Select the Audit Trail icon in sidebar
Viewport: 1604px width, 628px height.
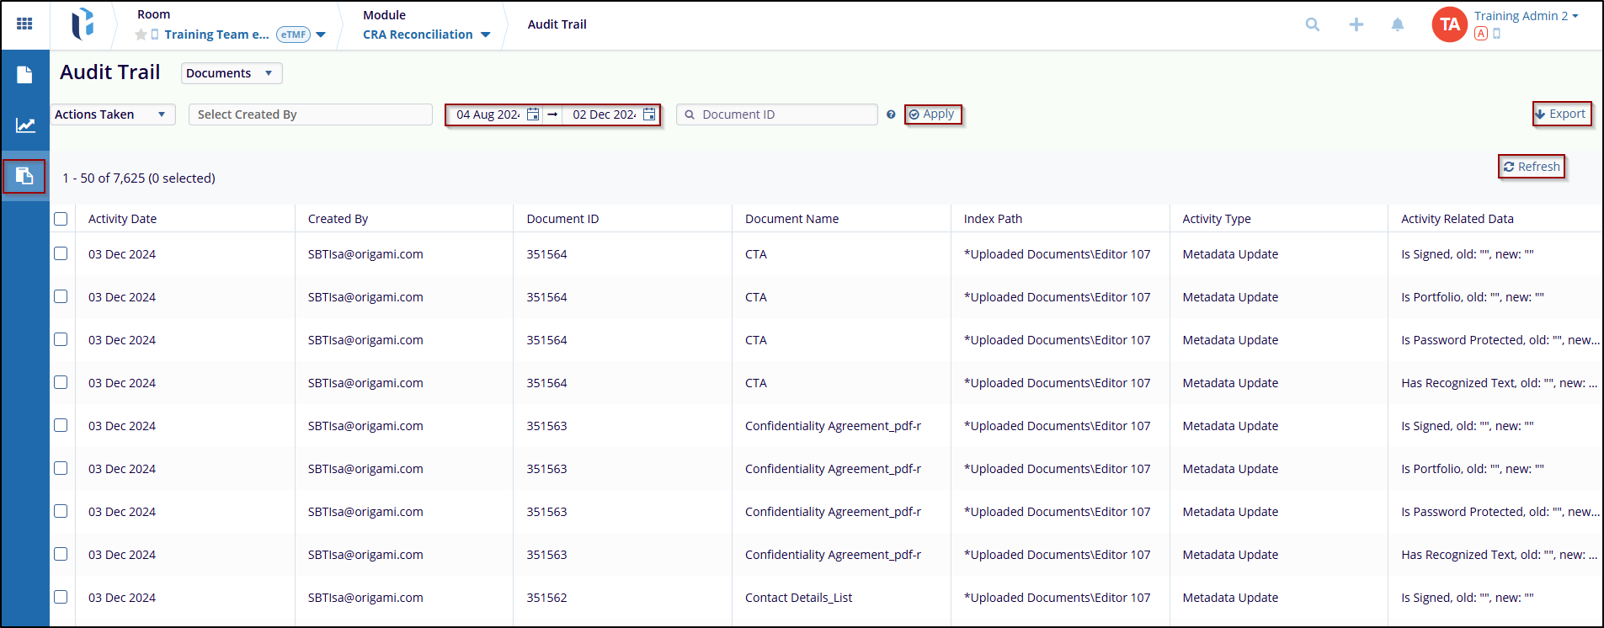[x=24, y=176]
